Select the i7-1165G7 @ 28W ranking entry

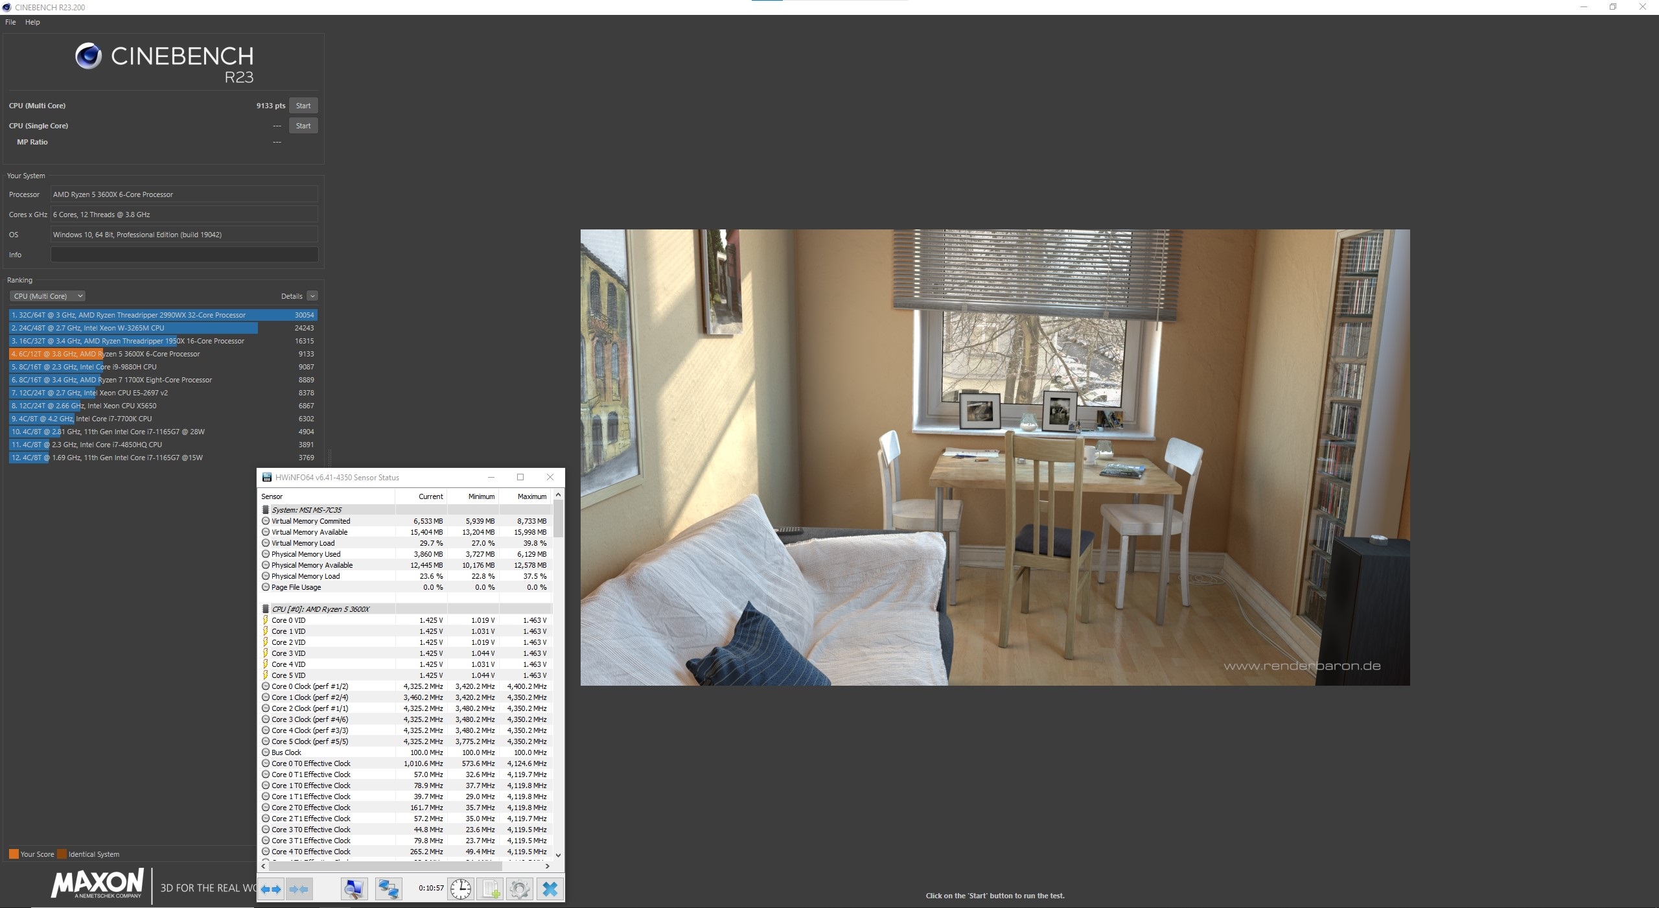tap(163, 432)
